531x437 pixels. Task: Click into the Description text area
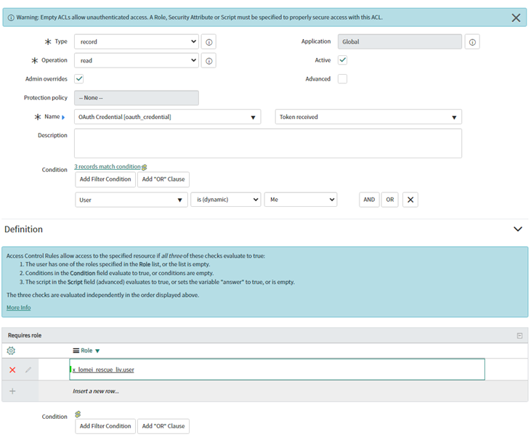(x=268, y=143)
